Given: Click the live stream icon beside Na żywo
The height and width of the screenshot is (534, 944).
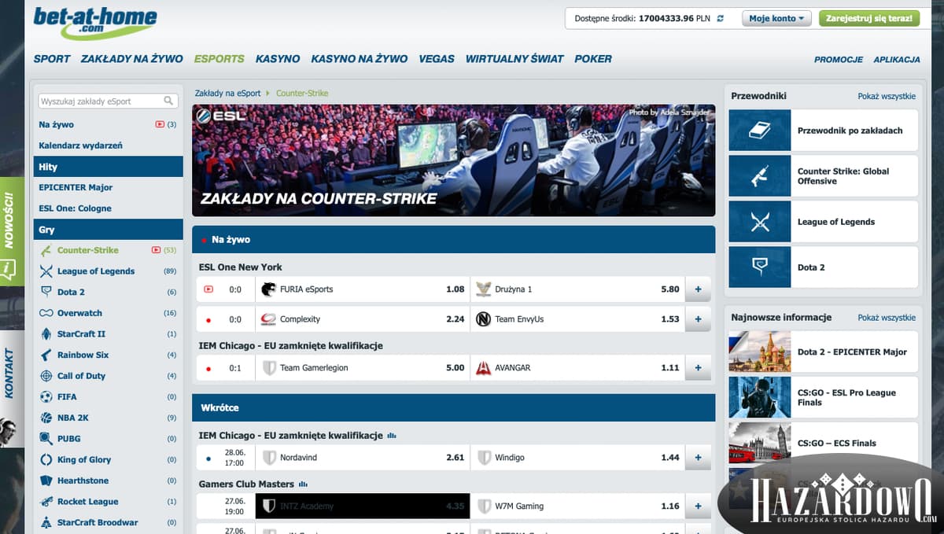Looking at the screenshot, I should pyautogui.click(x=160, y=124).
